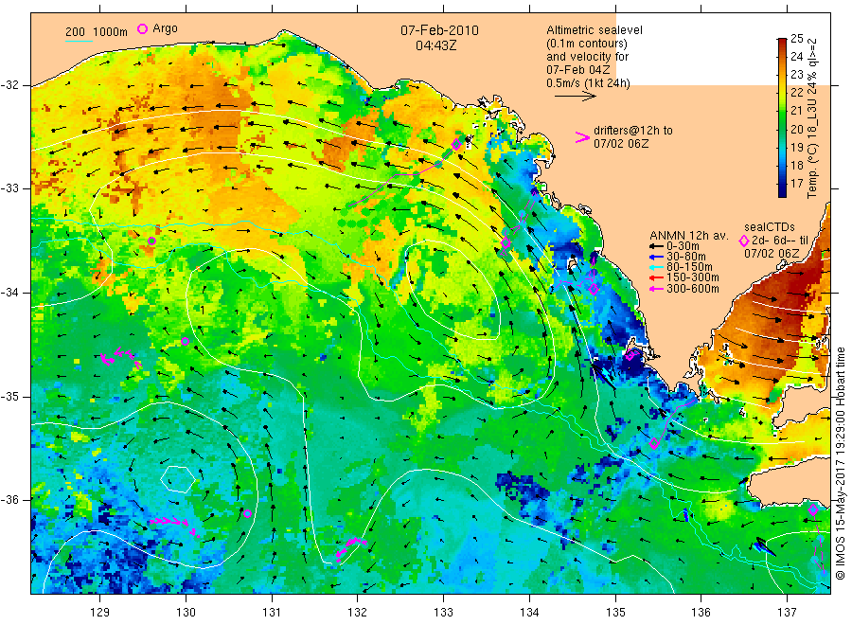Screen dimensions: 852x625
Task: Click the Argo float marker near 130, -34.5
Action: (186, 341)
